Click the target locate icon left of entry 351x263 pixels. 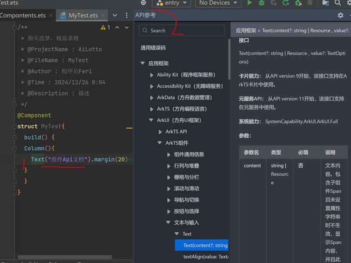tap(143, 3)
